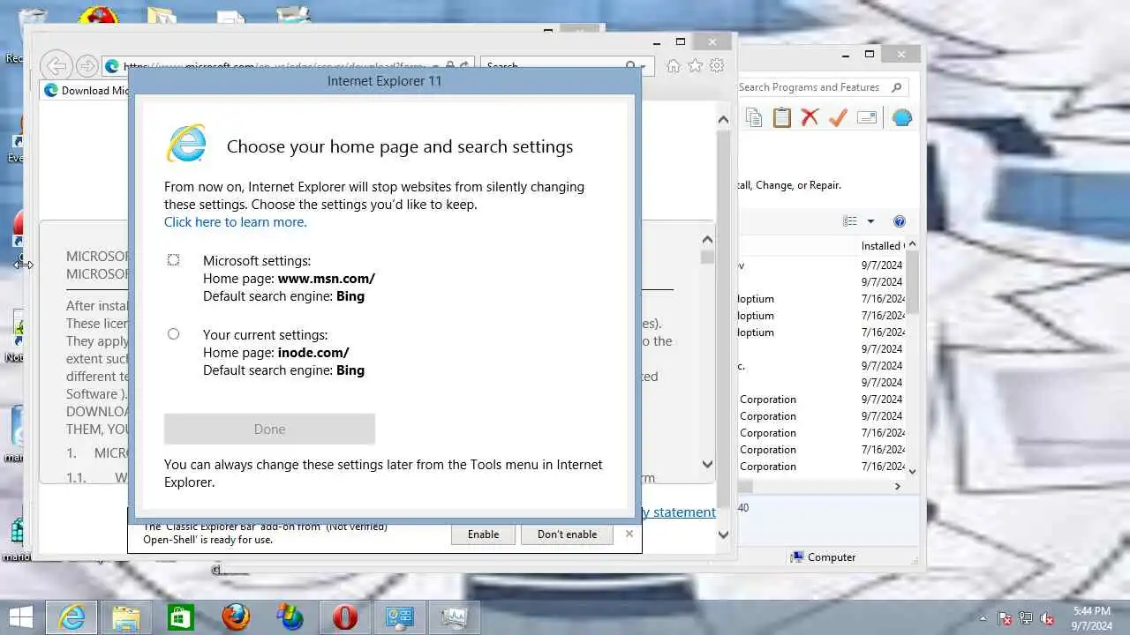This screenshot has width=1130, height=635.
Task: Click Don't enable on the add-on bar
Action: [x=567, y=534]
